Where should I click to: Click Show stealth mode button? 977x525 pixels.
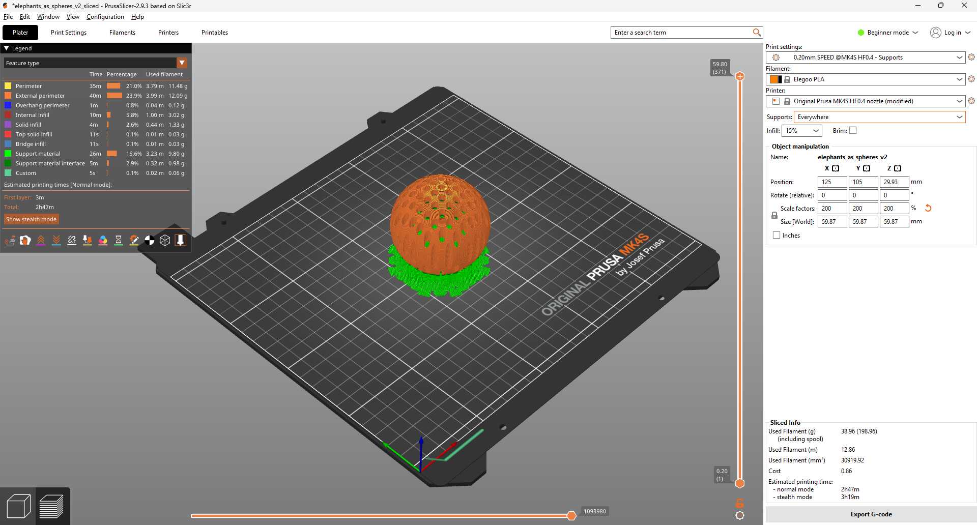[x=31, y=219]
